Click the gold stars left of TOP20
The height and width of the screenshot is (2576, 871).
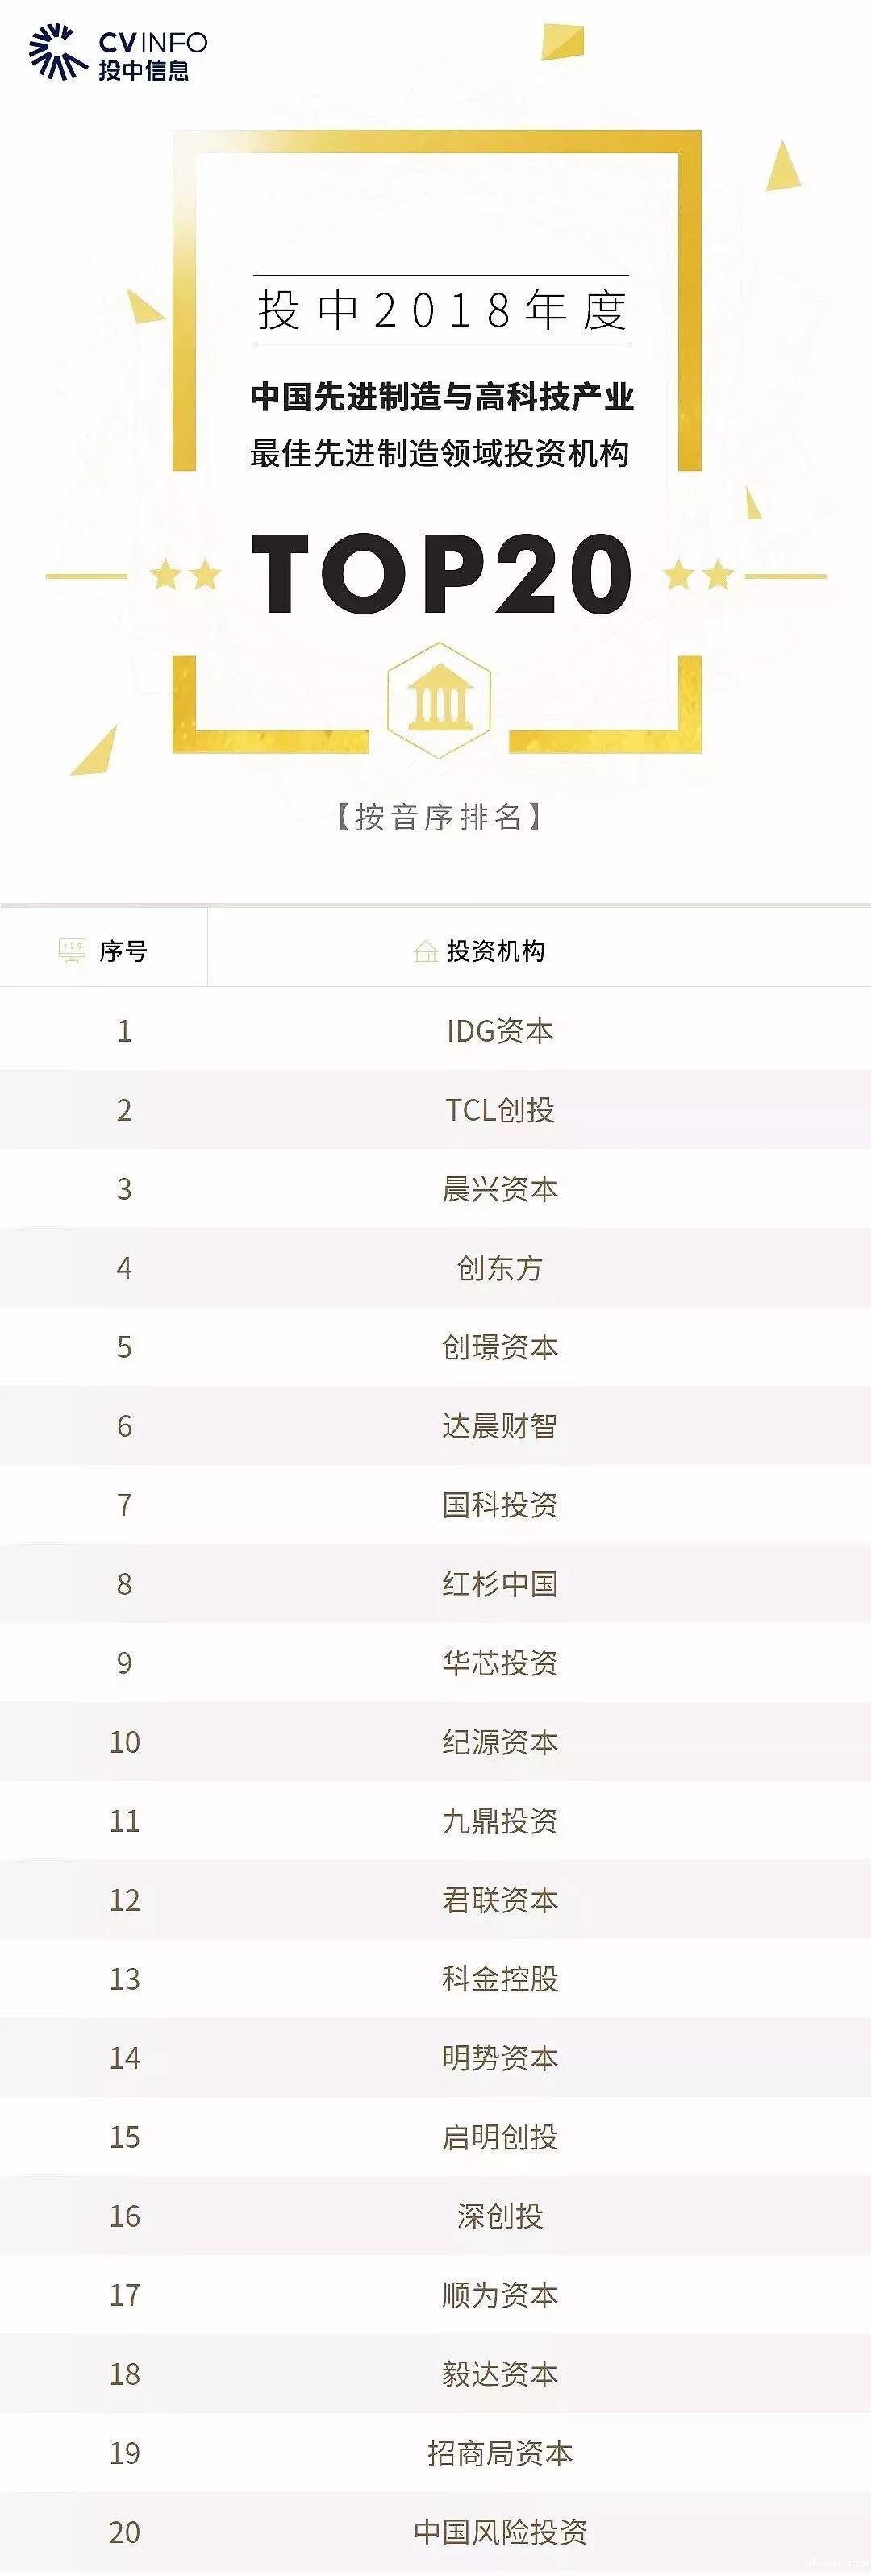(185, 575)
